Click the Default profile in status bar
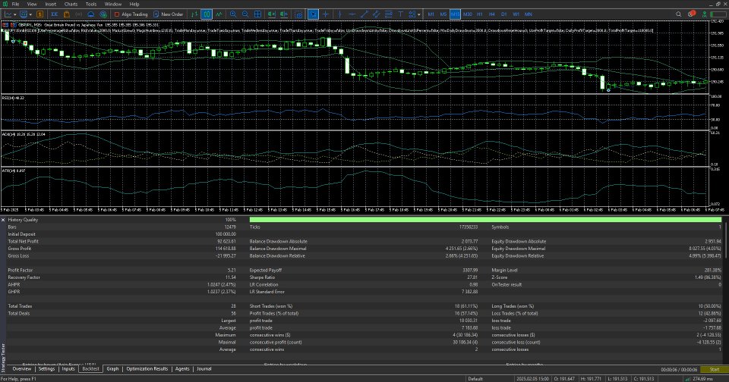729x382 pixels. coord(475,379)
